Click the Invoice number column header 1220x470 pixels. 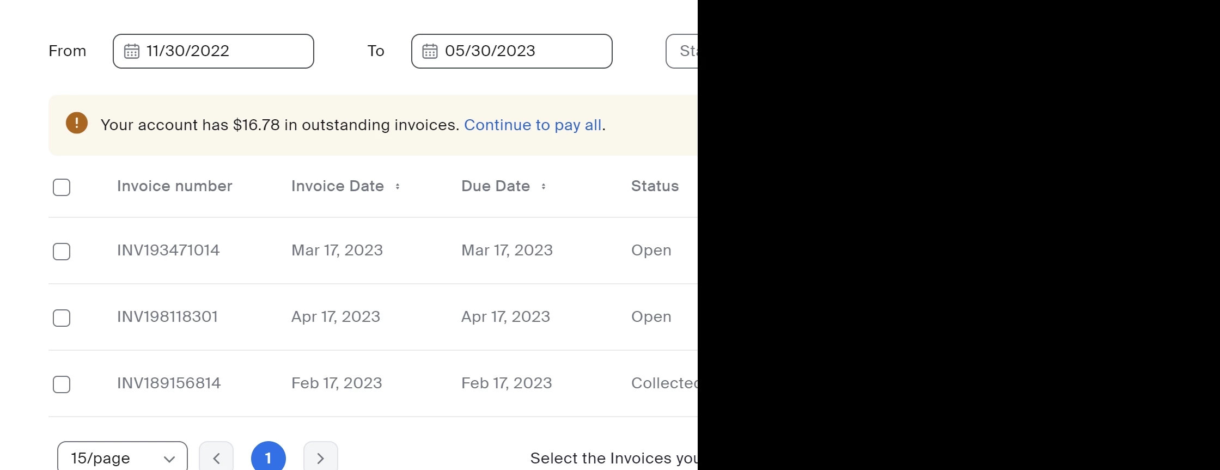point(175,186)
